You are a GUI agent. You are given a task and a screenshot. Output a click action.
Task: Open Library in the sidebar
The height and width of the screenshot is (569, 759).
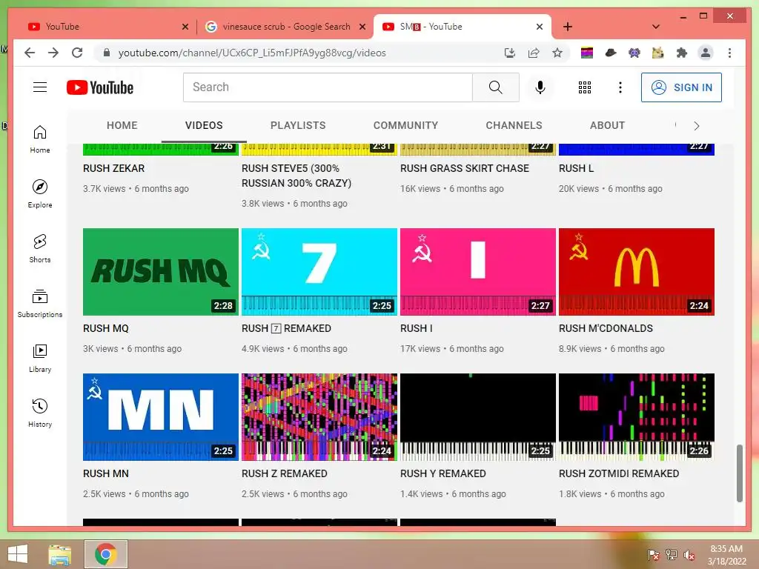(x=40, y=358)
